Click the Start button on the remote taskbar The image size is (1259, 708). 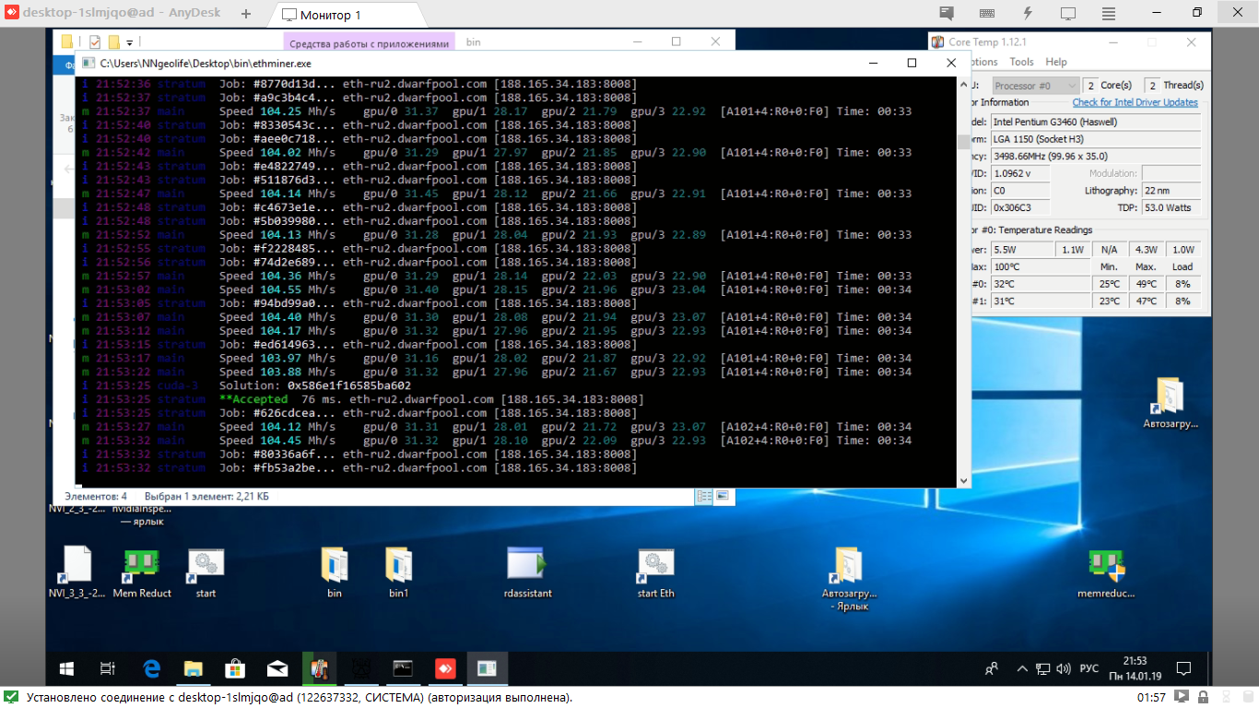[x=66, y=668]
